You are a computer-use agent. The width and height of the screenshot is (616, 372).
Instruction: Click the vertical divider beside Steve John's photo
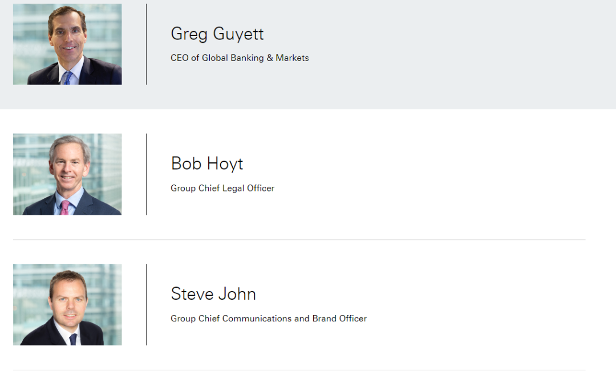147,305
